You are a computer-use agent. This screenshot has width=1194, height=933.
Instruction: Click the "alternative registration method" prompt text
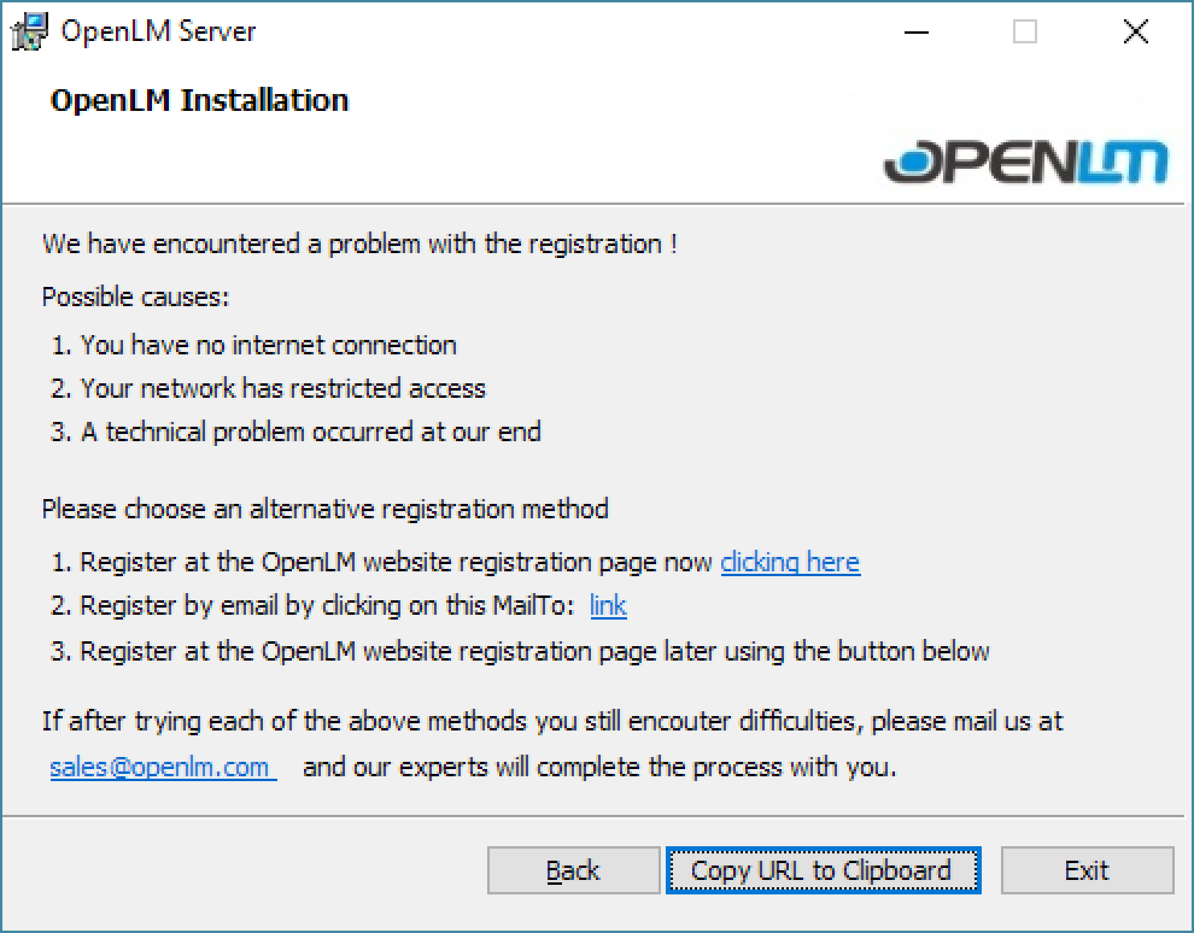click(325, 509)
